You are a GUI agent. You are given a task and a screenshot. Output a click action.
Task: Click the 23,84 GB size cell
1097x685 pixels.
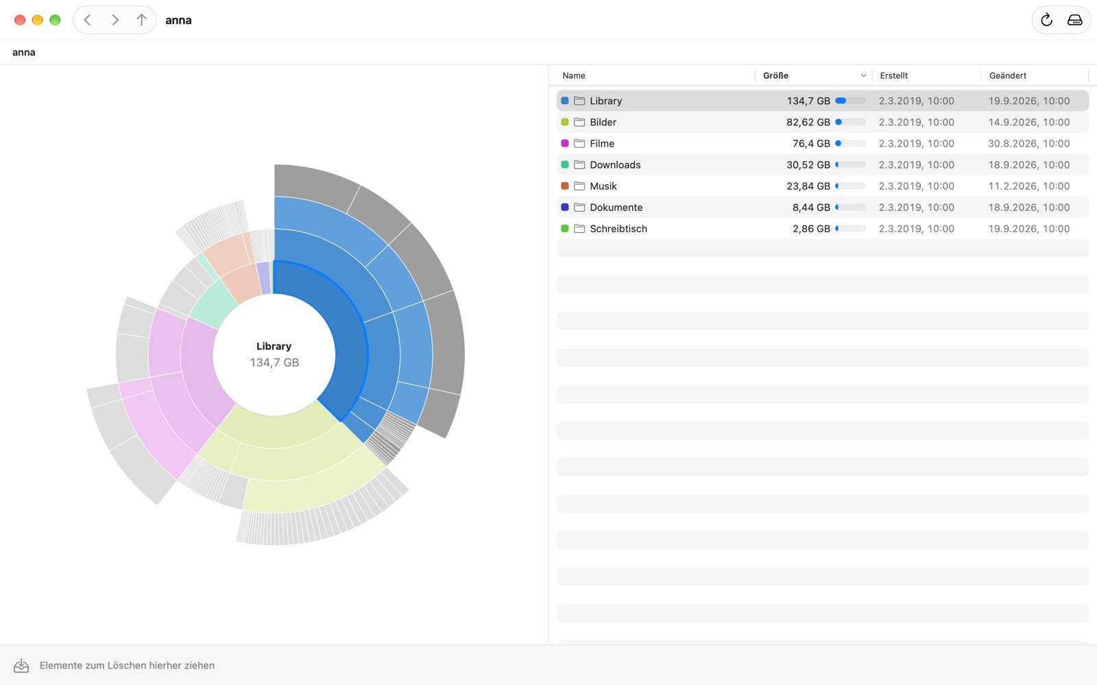click(808, 186)
